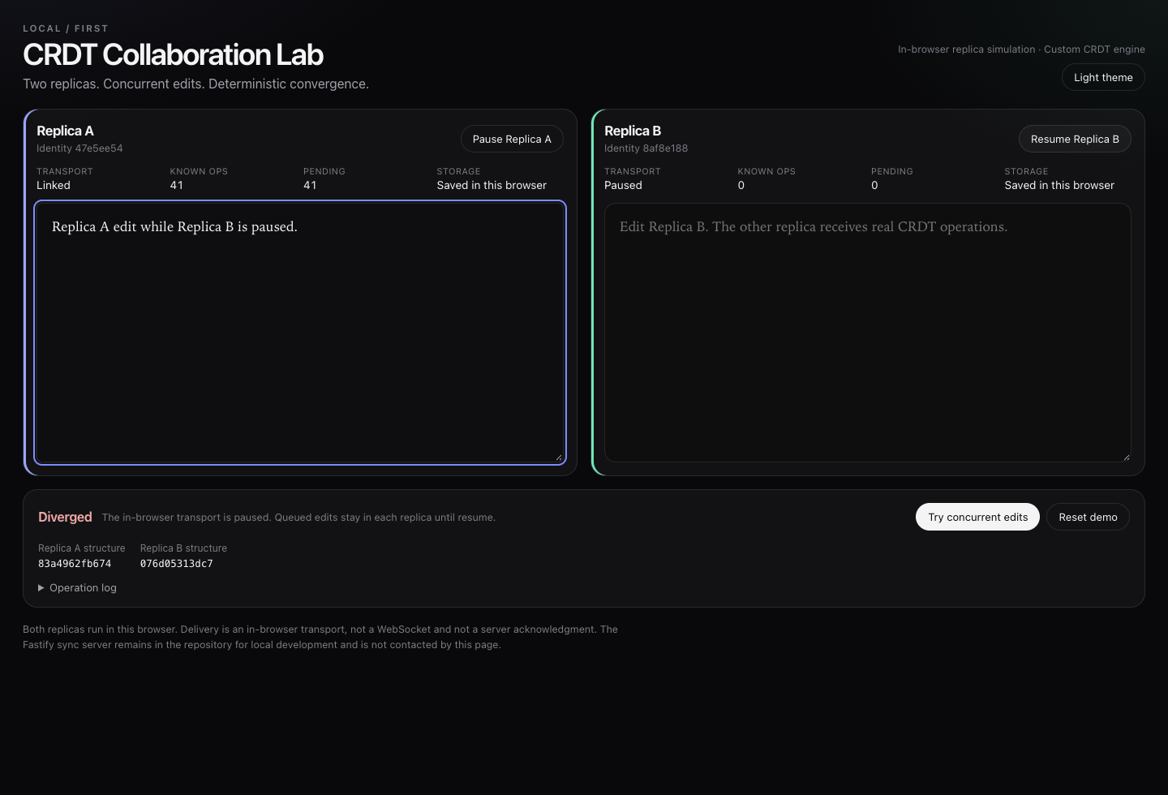This screenshot has height=795, width=1168.
Task: Click the in-browser replica simulation caption
Action: pos(1021,49)
